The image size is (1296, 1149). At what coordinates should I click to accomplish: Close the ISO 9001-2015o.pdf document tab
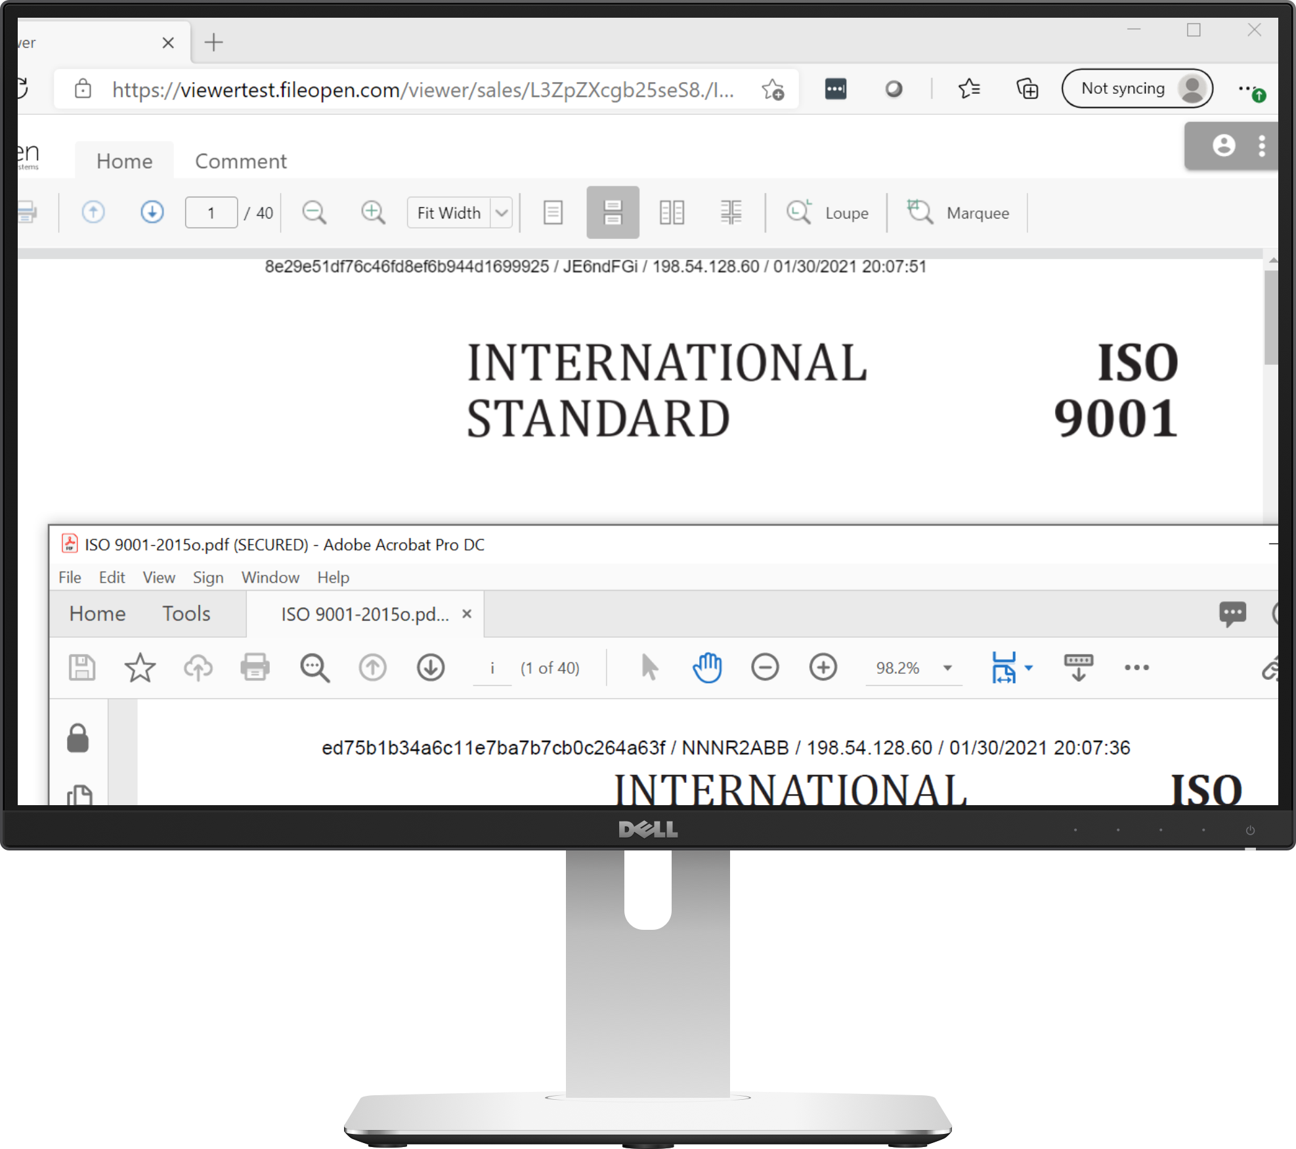pos(467,614)
